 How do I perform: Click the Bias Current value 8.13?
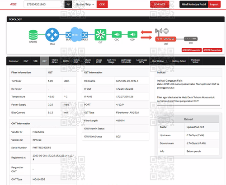point(51,113)
